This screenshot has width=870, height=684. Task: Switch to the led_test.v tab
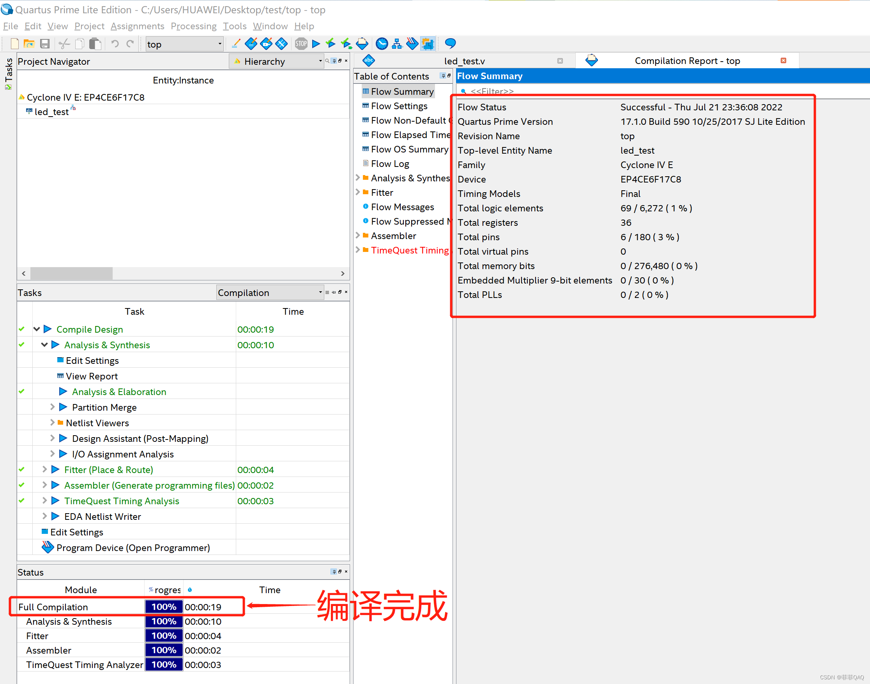coord(464,61)
